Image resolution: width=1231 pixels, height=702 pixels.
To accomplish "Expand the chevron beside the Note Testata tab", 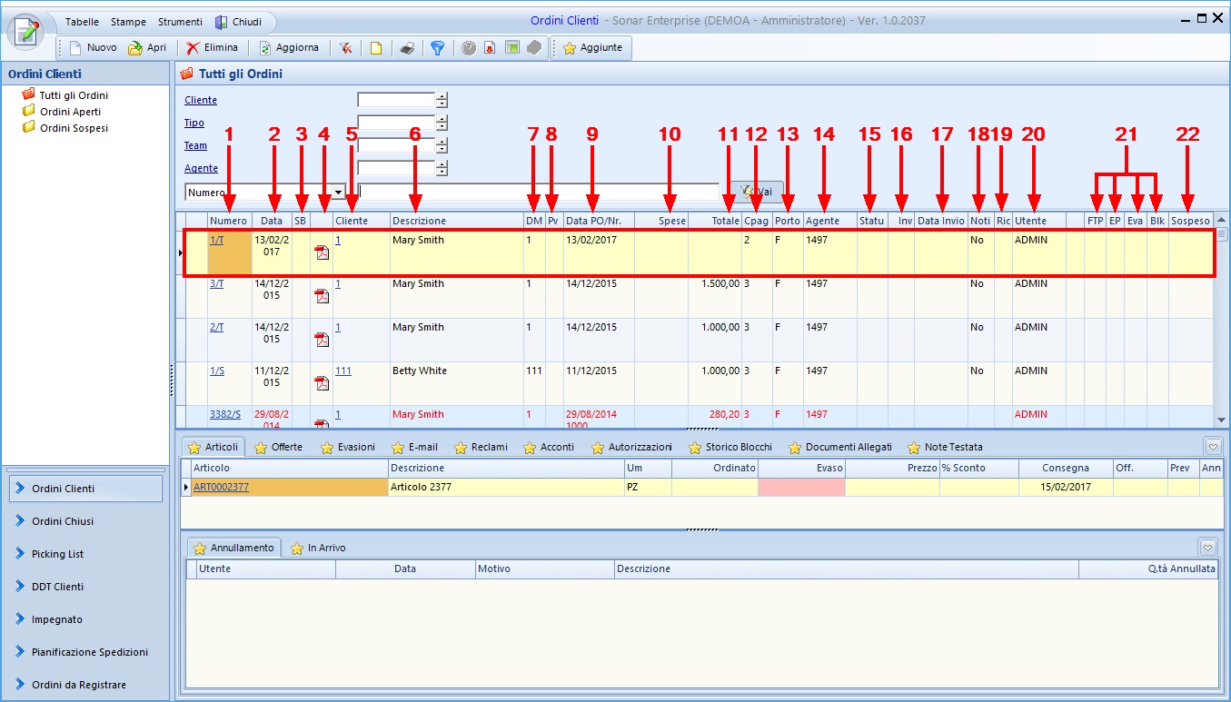I will point(1212,447).
